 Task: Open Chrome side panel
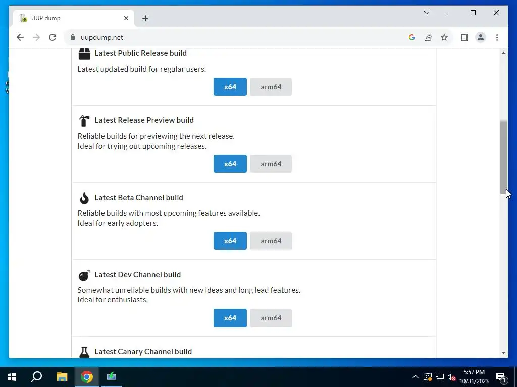pos(464,37)
